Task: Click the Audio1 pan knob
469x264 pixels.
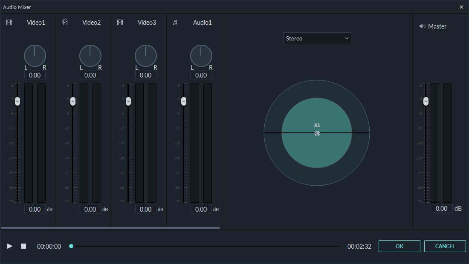Action: point(201,56)
